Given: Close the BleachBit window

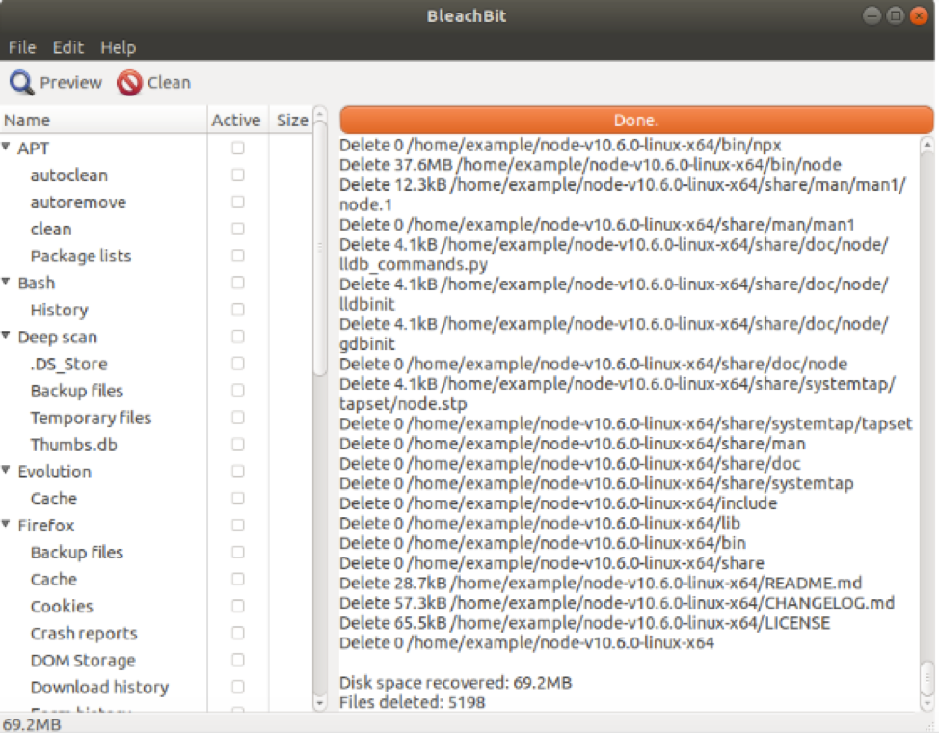Looking at the screenshot, I should point(920,15).
